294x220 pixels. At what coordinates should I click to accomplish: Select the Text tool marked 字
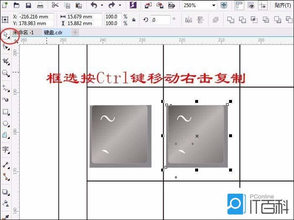6,150
